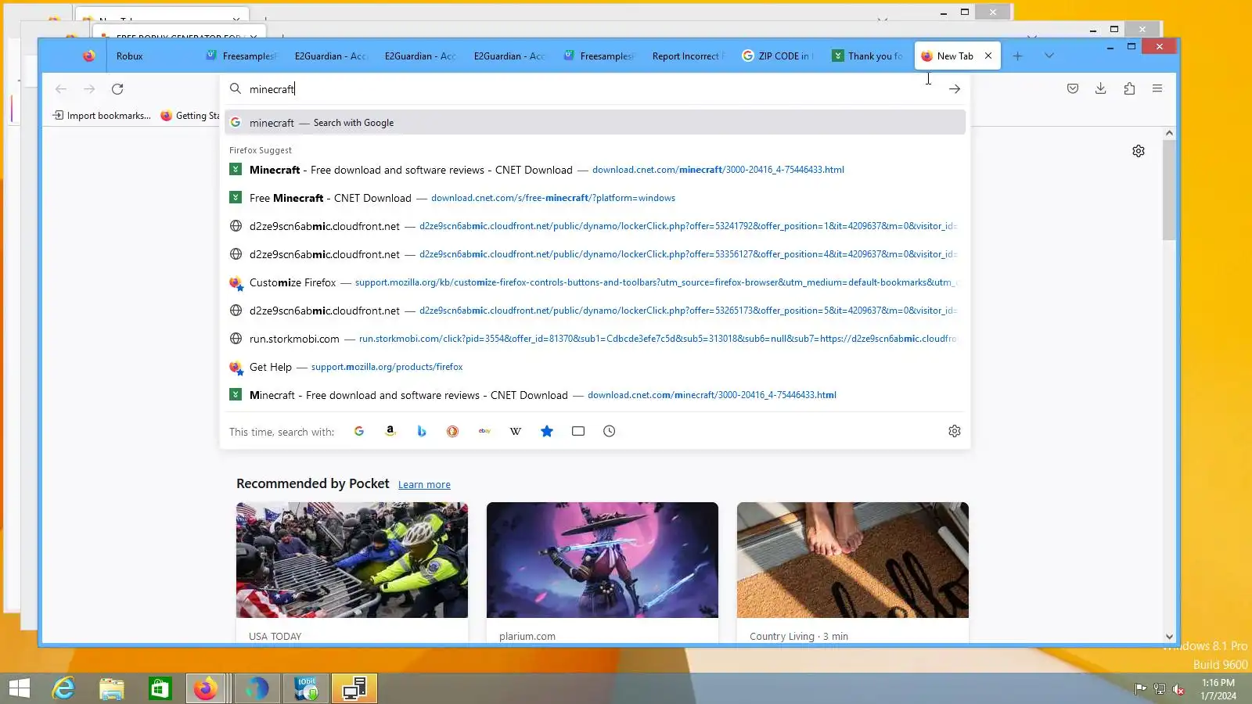Open last Minecraft CNET software reviews suggestion

point(595,395)
